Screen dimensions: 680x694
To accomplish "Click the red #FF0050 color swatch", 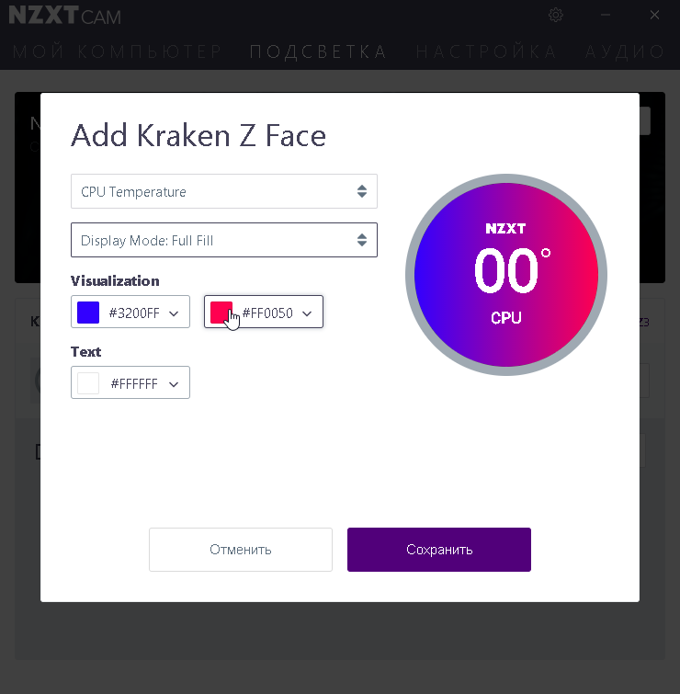I will 221,313.
